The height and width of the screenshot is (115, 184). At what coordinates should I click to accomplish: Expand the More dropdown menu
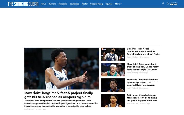tap(118, 4)
